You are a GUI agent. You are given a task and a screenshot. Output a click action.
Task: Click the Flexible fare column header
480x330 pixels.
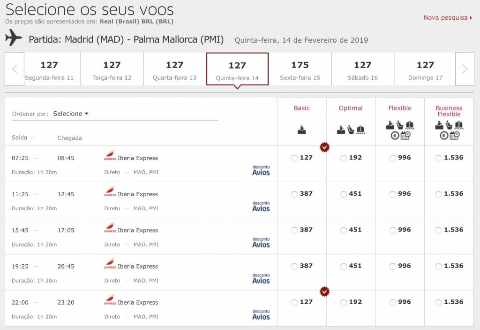pyautogui.click(x=400, y=108)
